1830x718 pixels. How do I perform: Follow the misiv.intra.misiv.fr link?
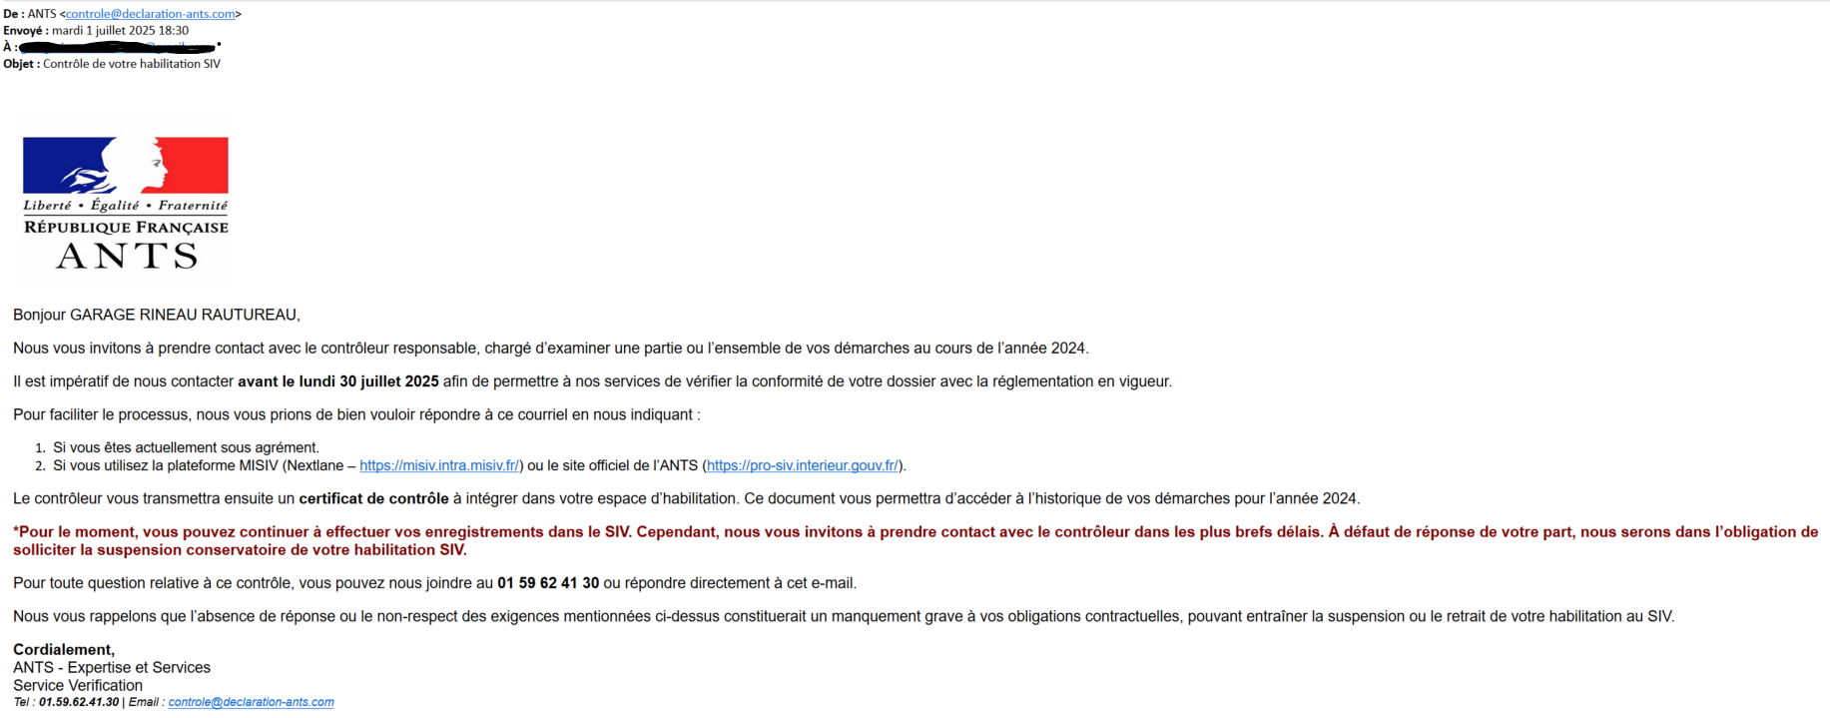coord(439,465)
